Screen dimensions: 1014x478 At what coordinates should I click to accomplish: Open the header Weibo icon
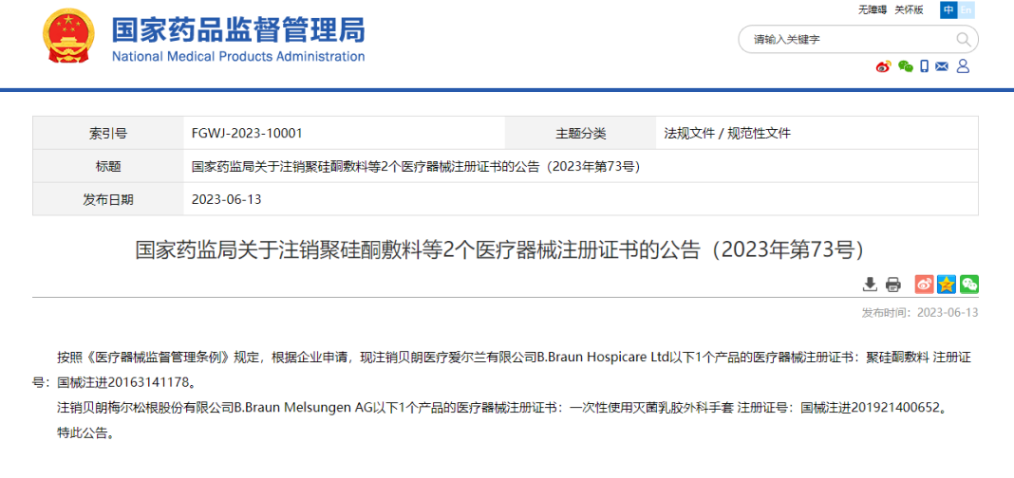883,66
